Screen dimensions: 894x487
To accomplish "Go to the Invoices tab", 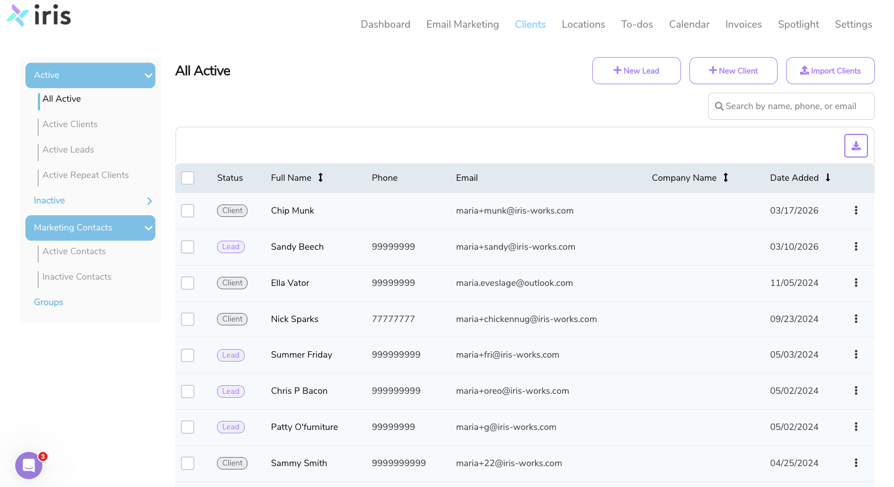I will pos(743,24).
